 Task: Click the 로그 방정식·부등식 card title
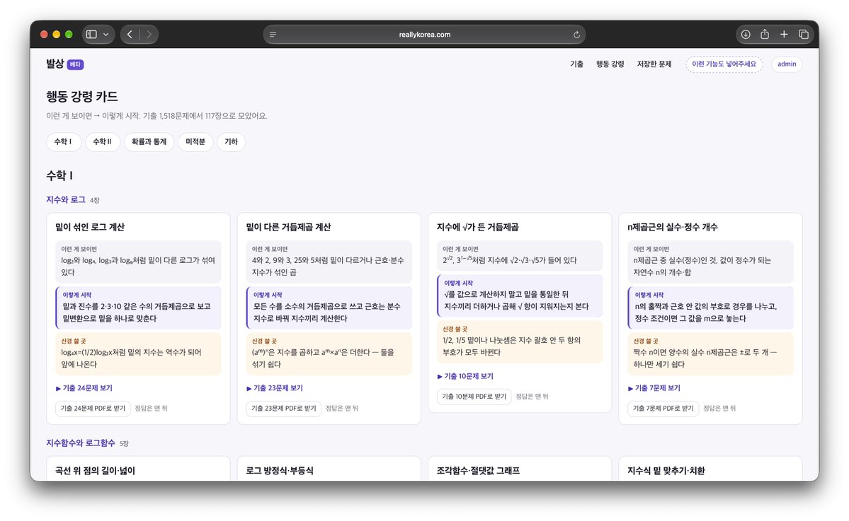point(280,471)
